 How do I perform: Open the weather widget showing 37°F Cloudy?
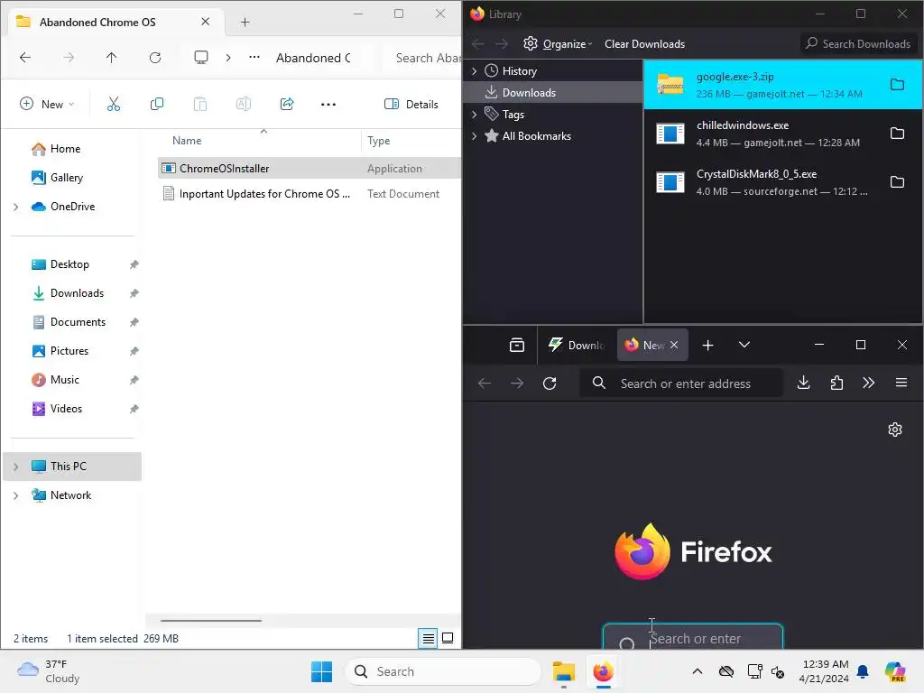[49, 671]
